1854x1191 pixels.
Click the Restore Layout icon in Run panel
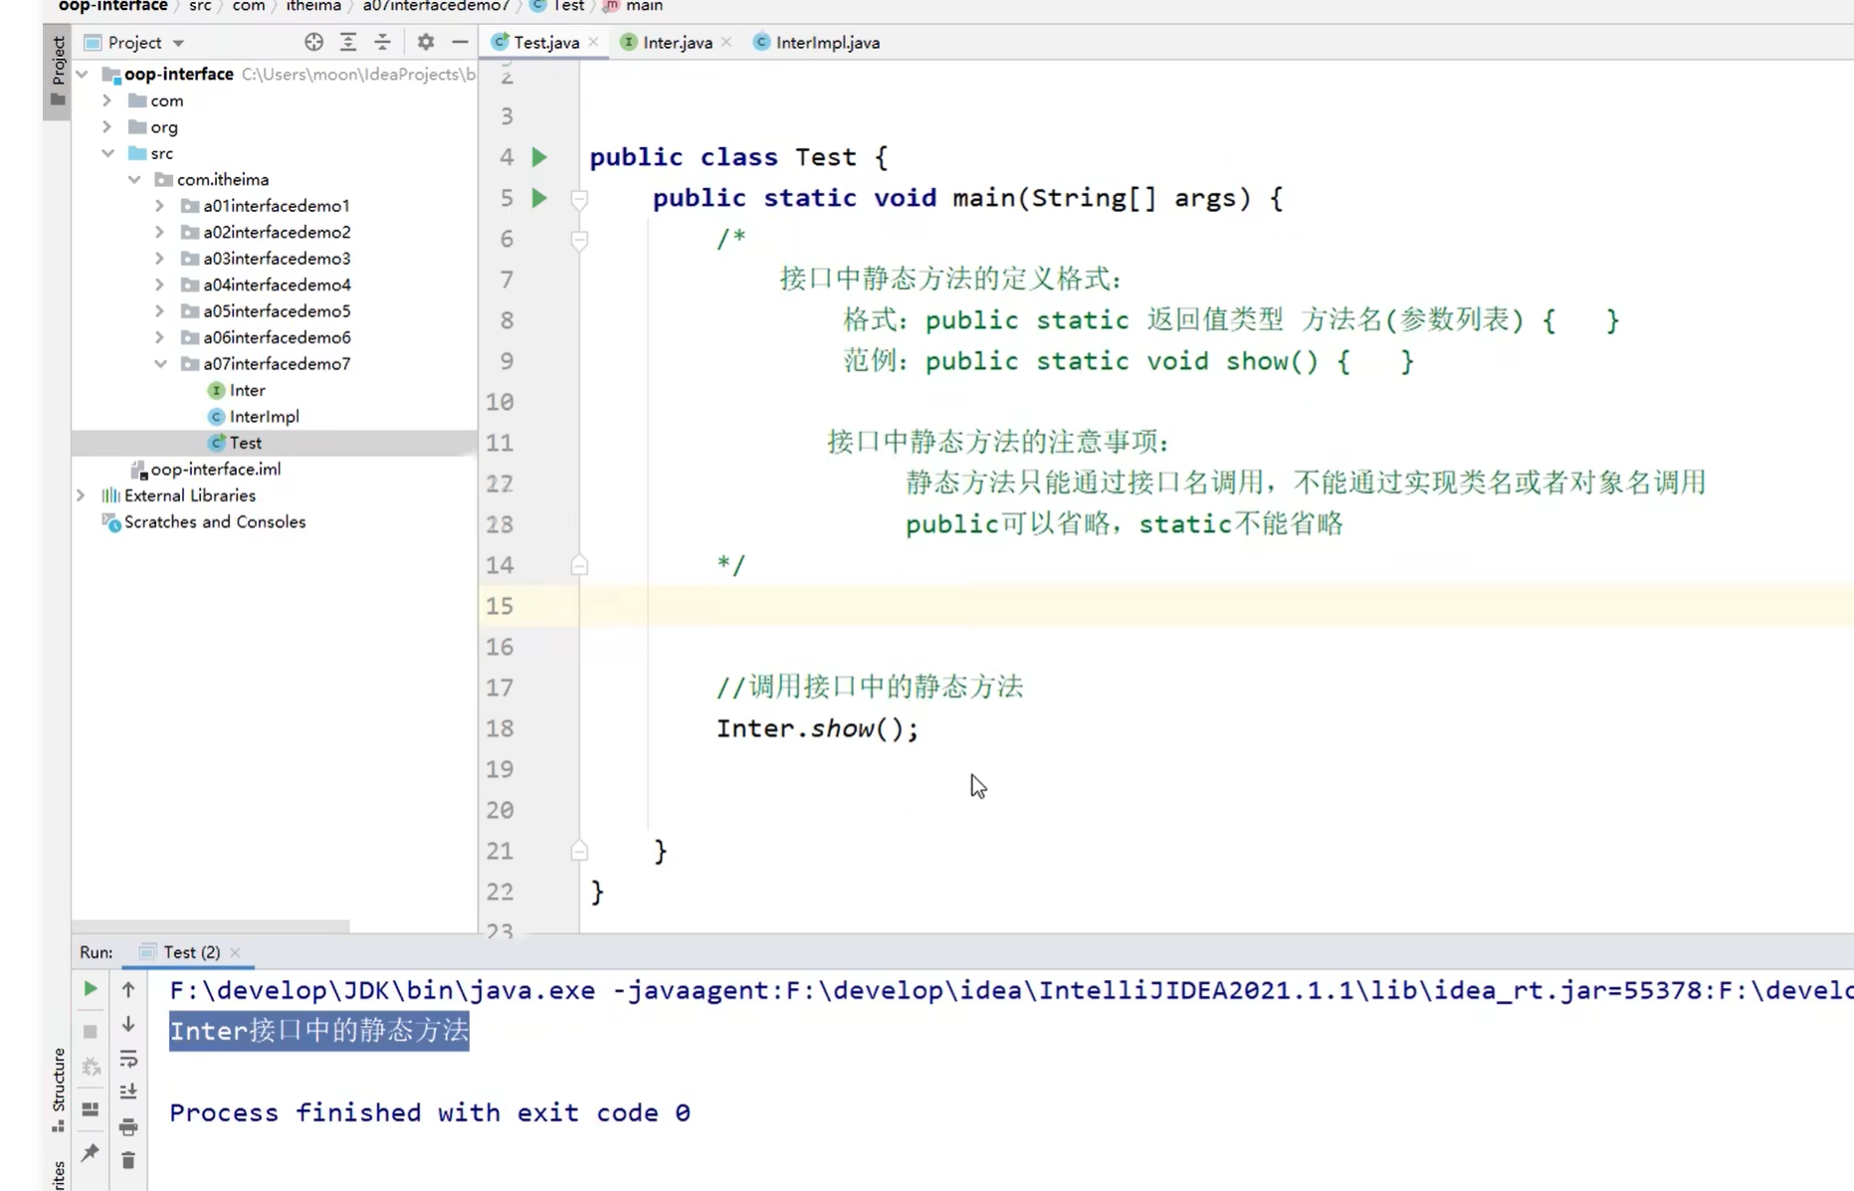pos(91,1109)
